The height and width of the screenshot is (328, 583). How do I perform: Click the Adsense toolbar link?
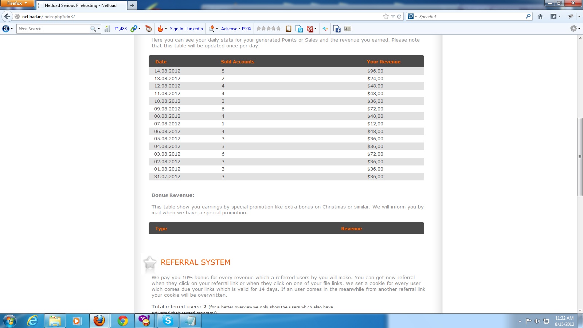(x=229, y=29)
